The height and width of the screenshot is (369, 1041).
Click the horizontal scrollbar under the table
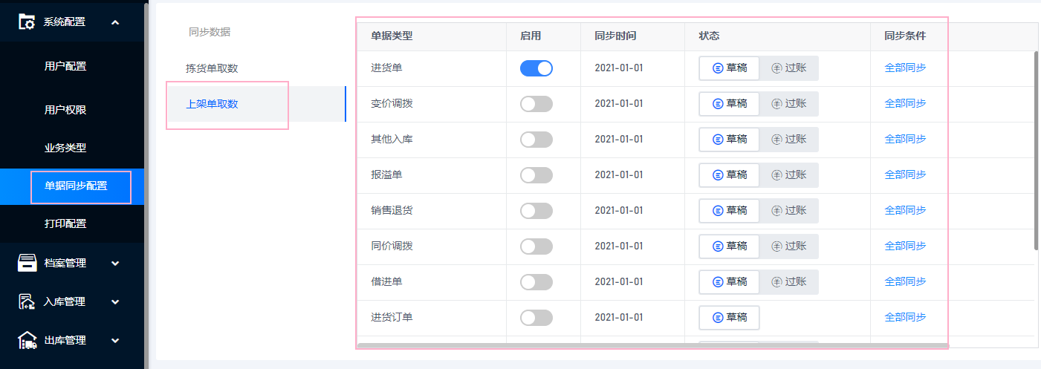pos(652,345)
